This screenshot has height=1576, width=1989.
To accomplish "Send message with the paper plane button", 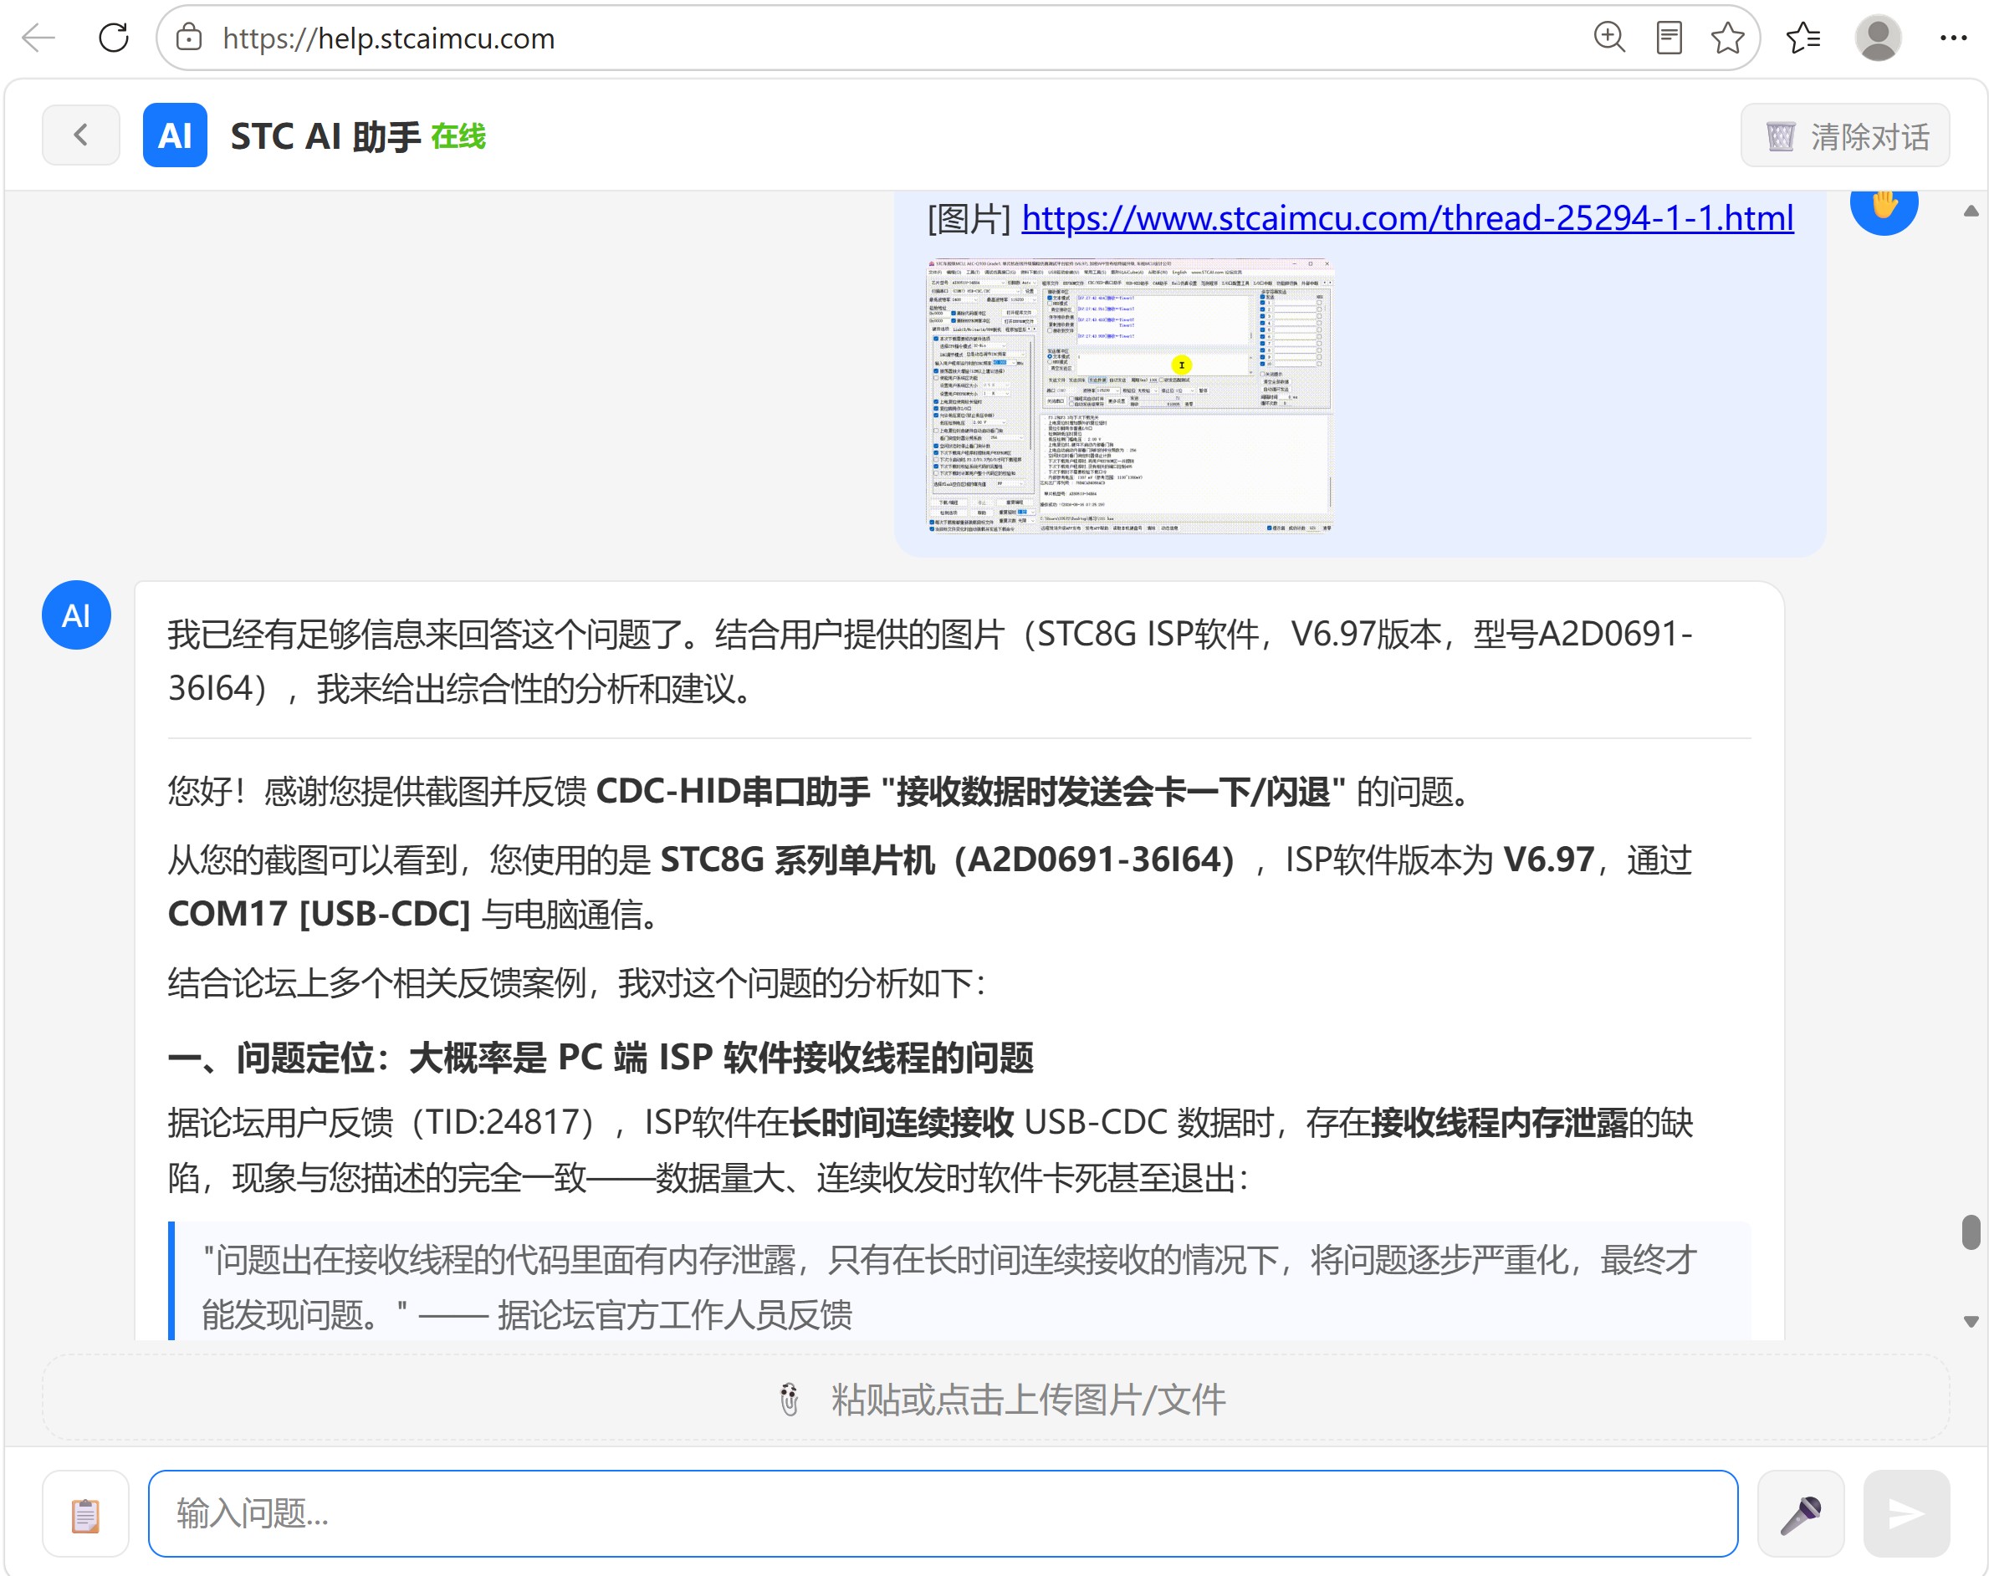I will pos(1906,1513).
